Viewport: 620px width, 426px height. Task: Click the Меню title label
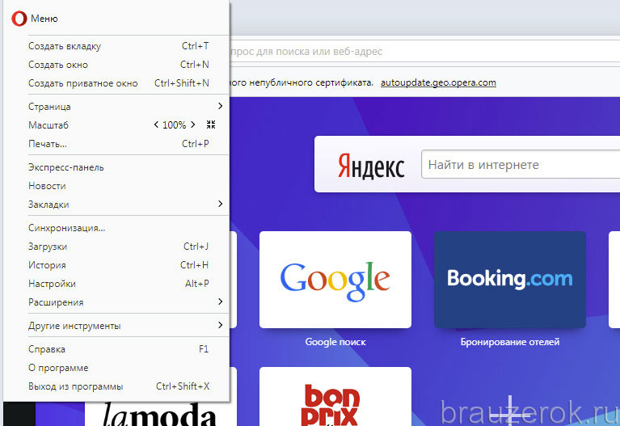click(x=44, y=19)
